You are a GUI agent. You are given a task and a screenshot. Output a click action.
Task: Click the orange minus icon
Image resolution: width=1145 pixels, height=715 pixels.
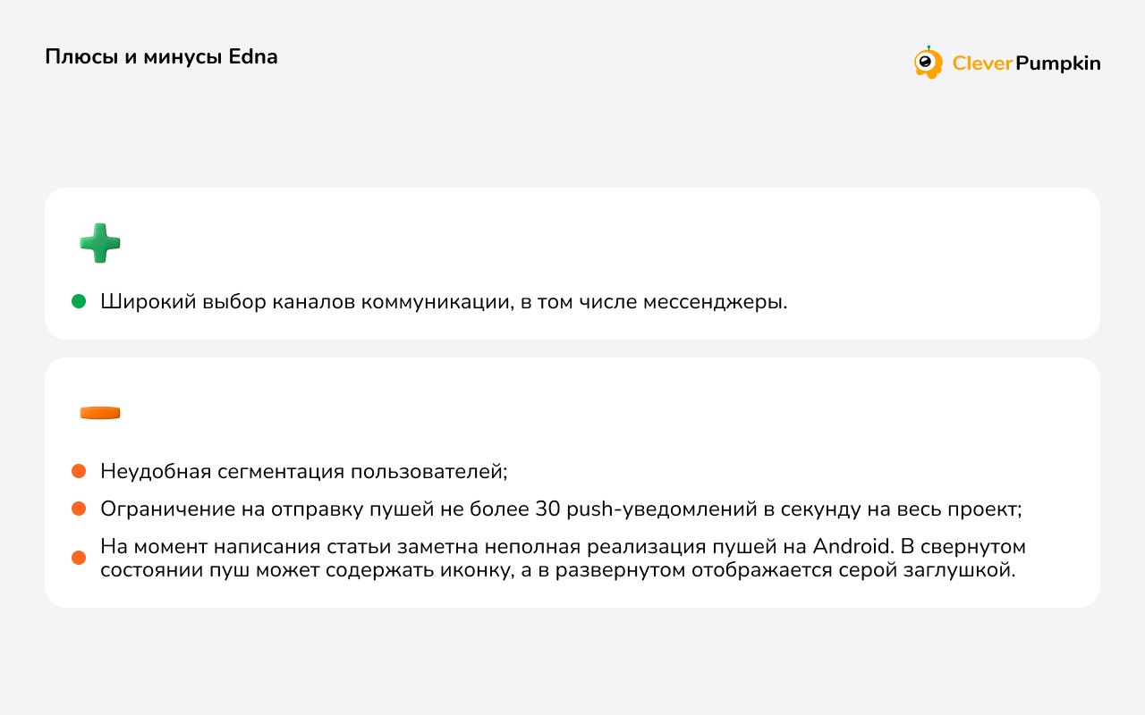click(100, 413)
